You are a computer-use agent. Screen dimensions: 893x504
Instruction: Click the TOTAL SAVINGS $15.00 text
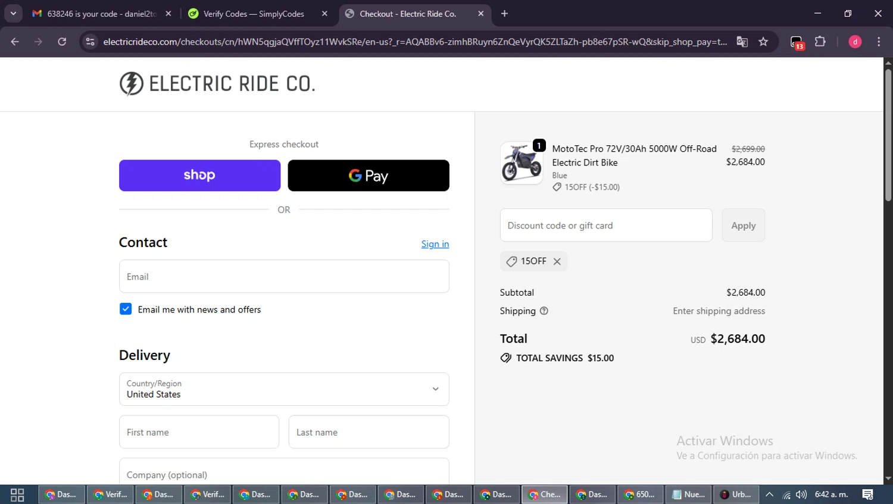[x=565, y=358]
